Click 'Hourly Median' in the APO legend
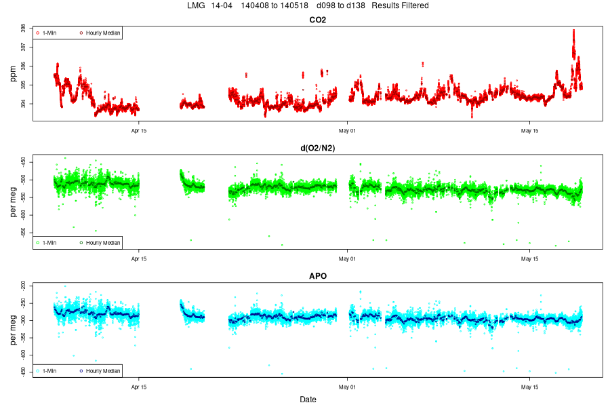The width and height of the screenshot is (610, 407). coord(103,371)
